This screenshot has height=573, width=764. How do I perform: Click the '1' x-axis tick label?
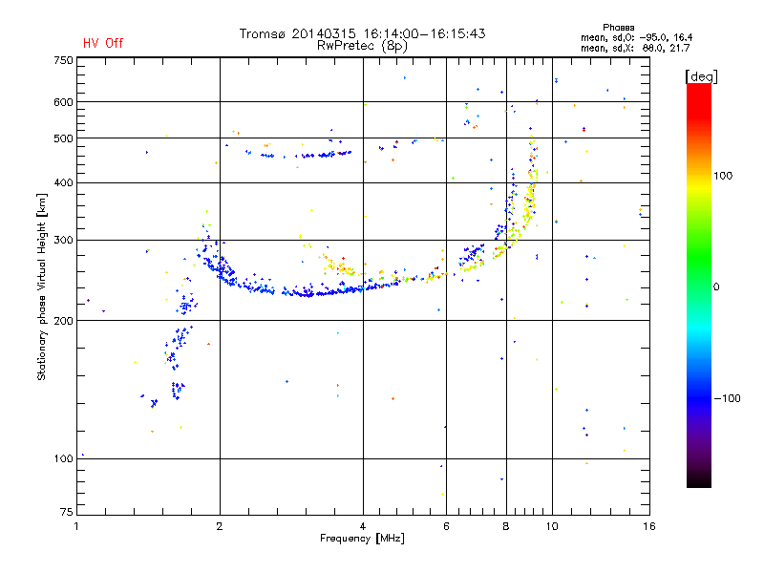[x=76, y=526]
